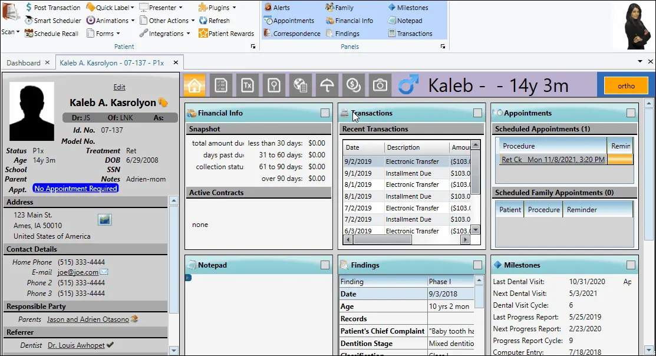Open the Integrations dropdown
Image resolution: width=656 pixels, height=356 pixels.
(164, 33)
